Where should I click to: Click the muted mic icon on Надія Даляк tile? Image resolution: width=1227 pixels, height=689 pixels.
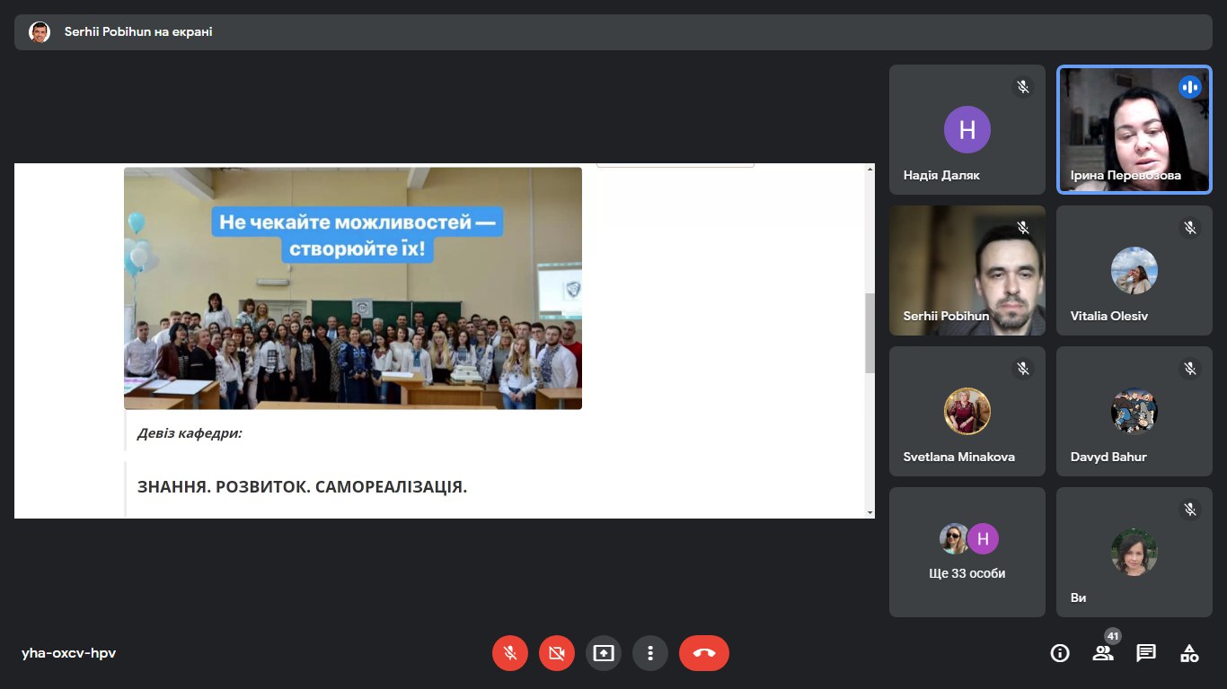[x=1022, y=87]
